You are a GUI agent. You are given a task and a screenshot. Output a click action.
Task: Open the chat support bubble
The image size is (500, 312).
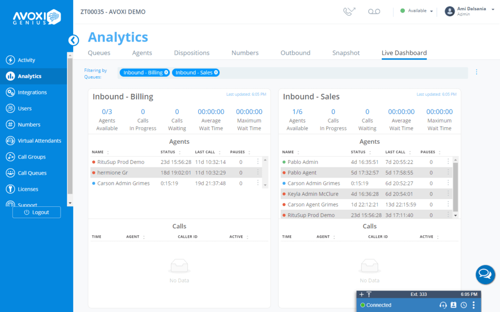click(485, 274)
